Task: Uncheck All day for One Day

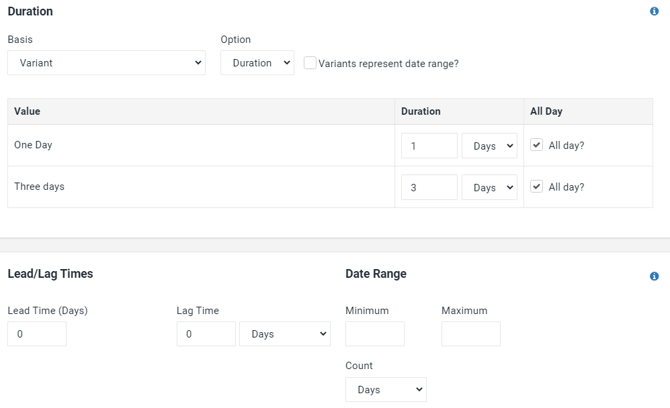Action: click(x=536, y=145)
